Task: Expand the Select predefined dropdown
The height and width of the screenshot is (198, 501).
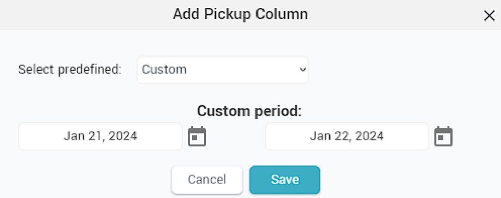Action: point(223,69)
